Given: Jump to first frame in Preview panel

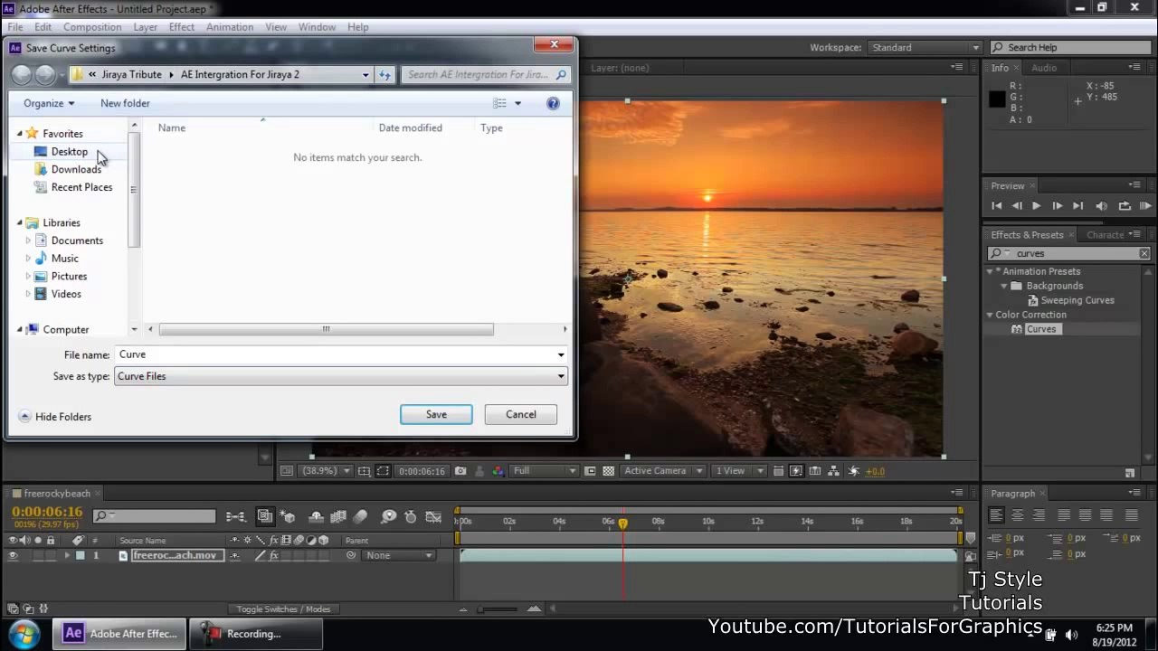Looking at the screenshot, I should pyautogui.click(x=997, y=206).
